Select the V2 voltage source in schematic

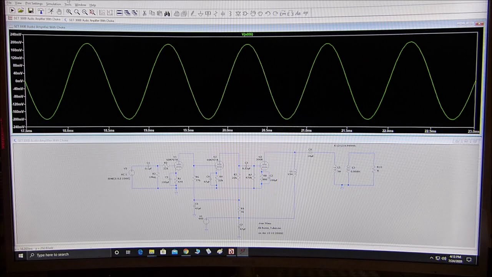(x=131, y=173)
